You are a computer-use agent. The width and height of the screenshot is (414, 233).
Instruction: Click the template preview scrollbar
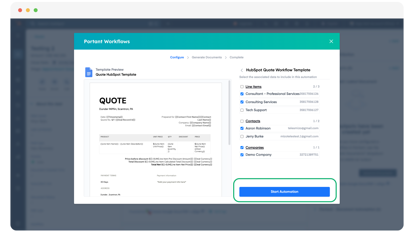(229, 113)
